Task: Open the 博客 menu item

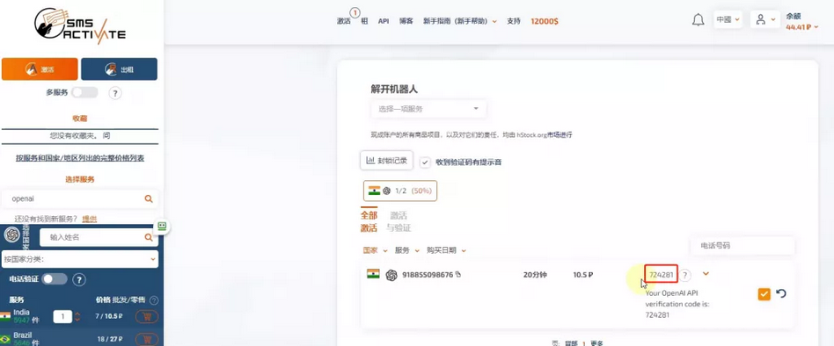Action: click(406, 21)
